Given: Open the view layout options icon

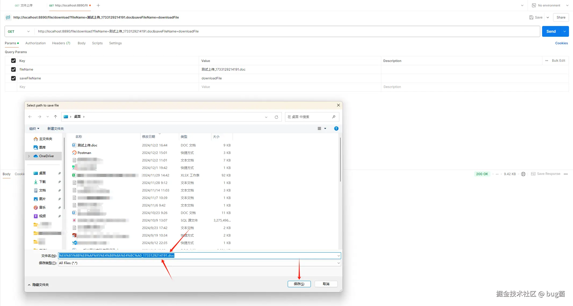Looking at the screenshot, I should [319, 128].
